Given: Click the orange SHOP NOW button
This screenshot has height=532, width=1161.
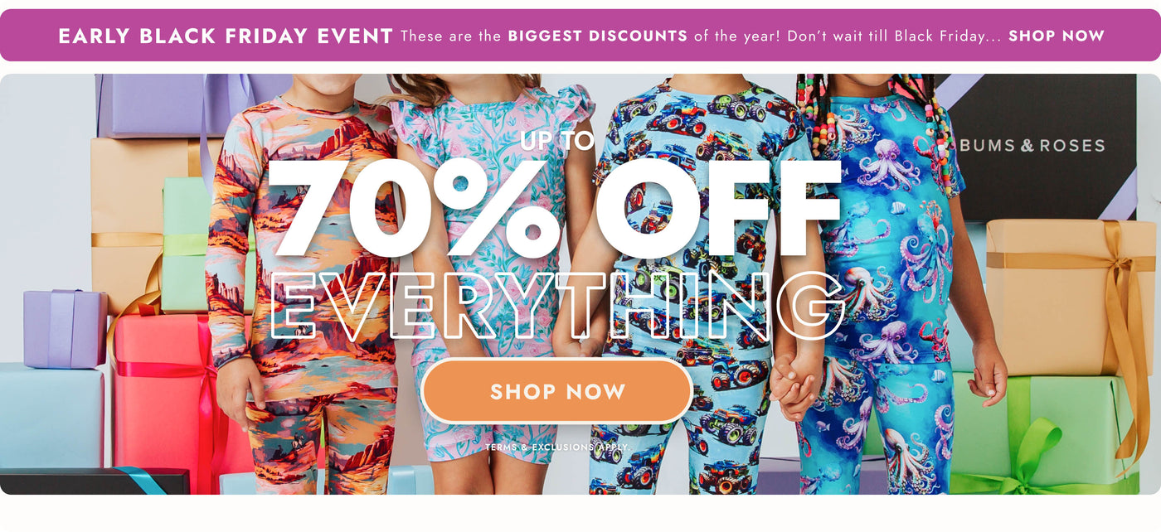Looking at the screenshot, I should click(556, 391).
